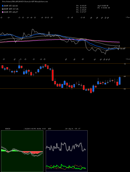Click the MACD (12,26,9) values text
This screenshot has height=172, width=130.
(x=35, y=129)
